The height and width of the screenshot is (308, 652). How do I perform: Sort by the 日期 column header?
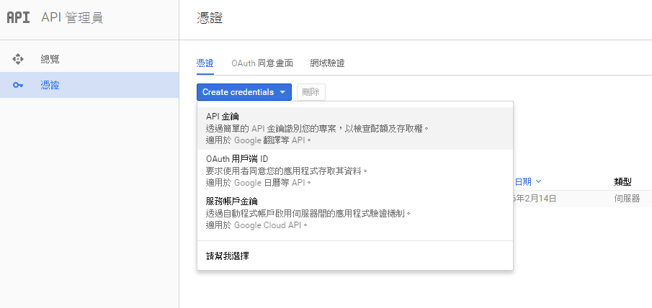527,181
